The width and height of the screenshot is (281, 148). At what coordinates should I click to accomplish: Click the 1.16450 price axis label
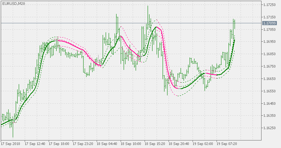(x=269, y=103)
